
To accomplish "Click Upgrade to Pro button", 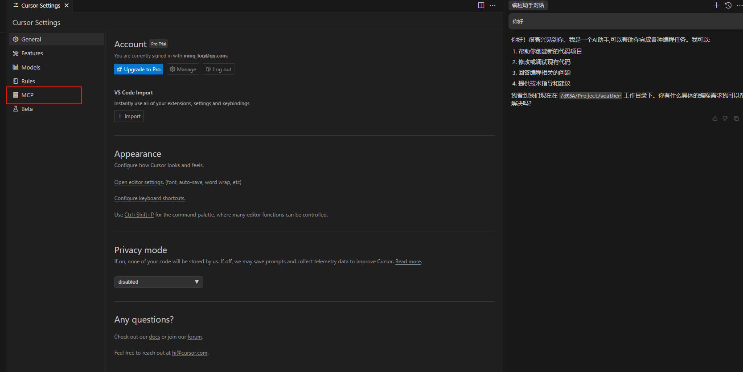I will pos(139,69).
